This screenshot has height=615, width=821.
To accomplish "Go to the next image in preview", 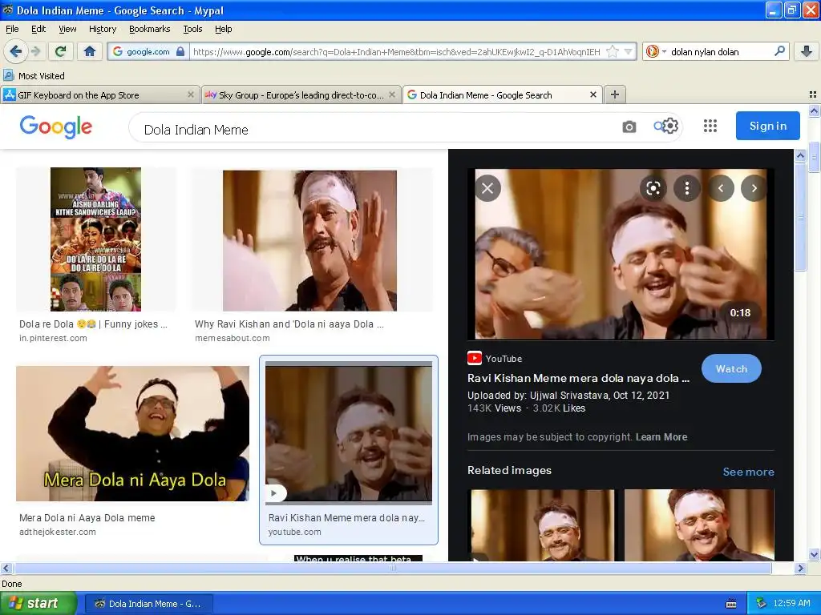I will click(754, 188).
